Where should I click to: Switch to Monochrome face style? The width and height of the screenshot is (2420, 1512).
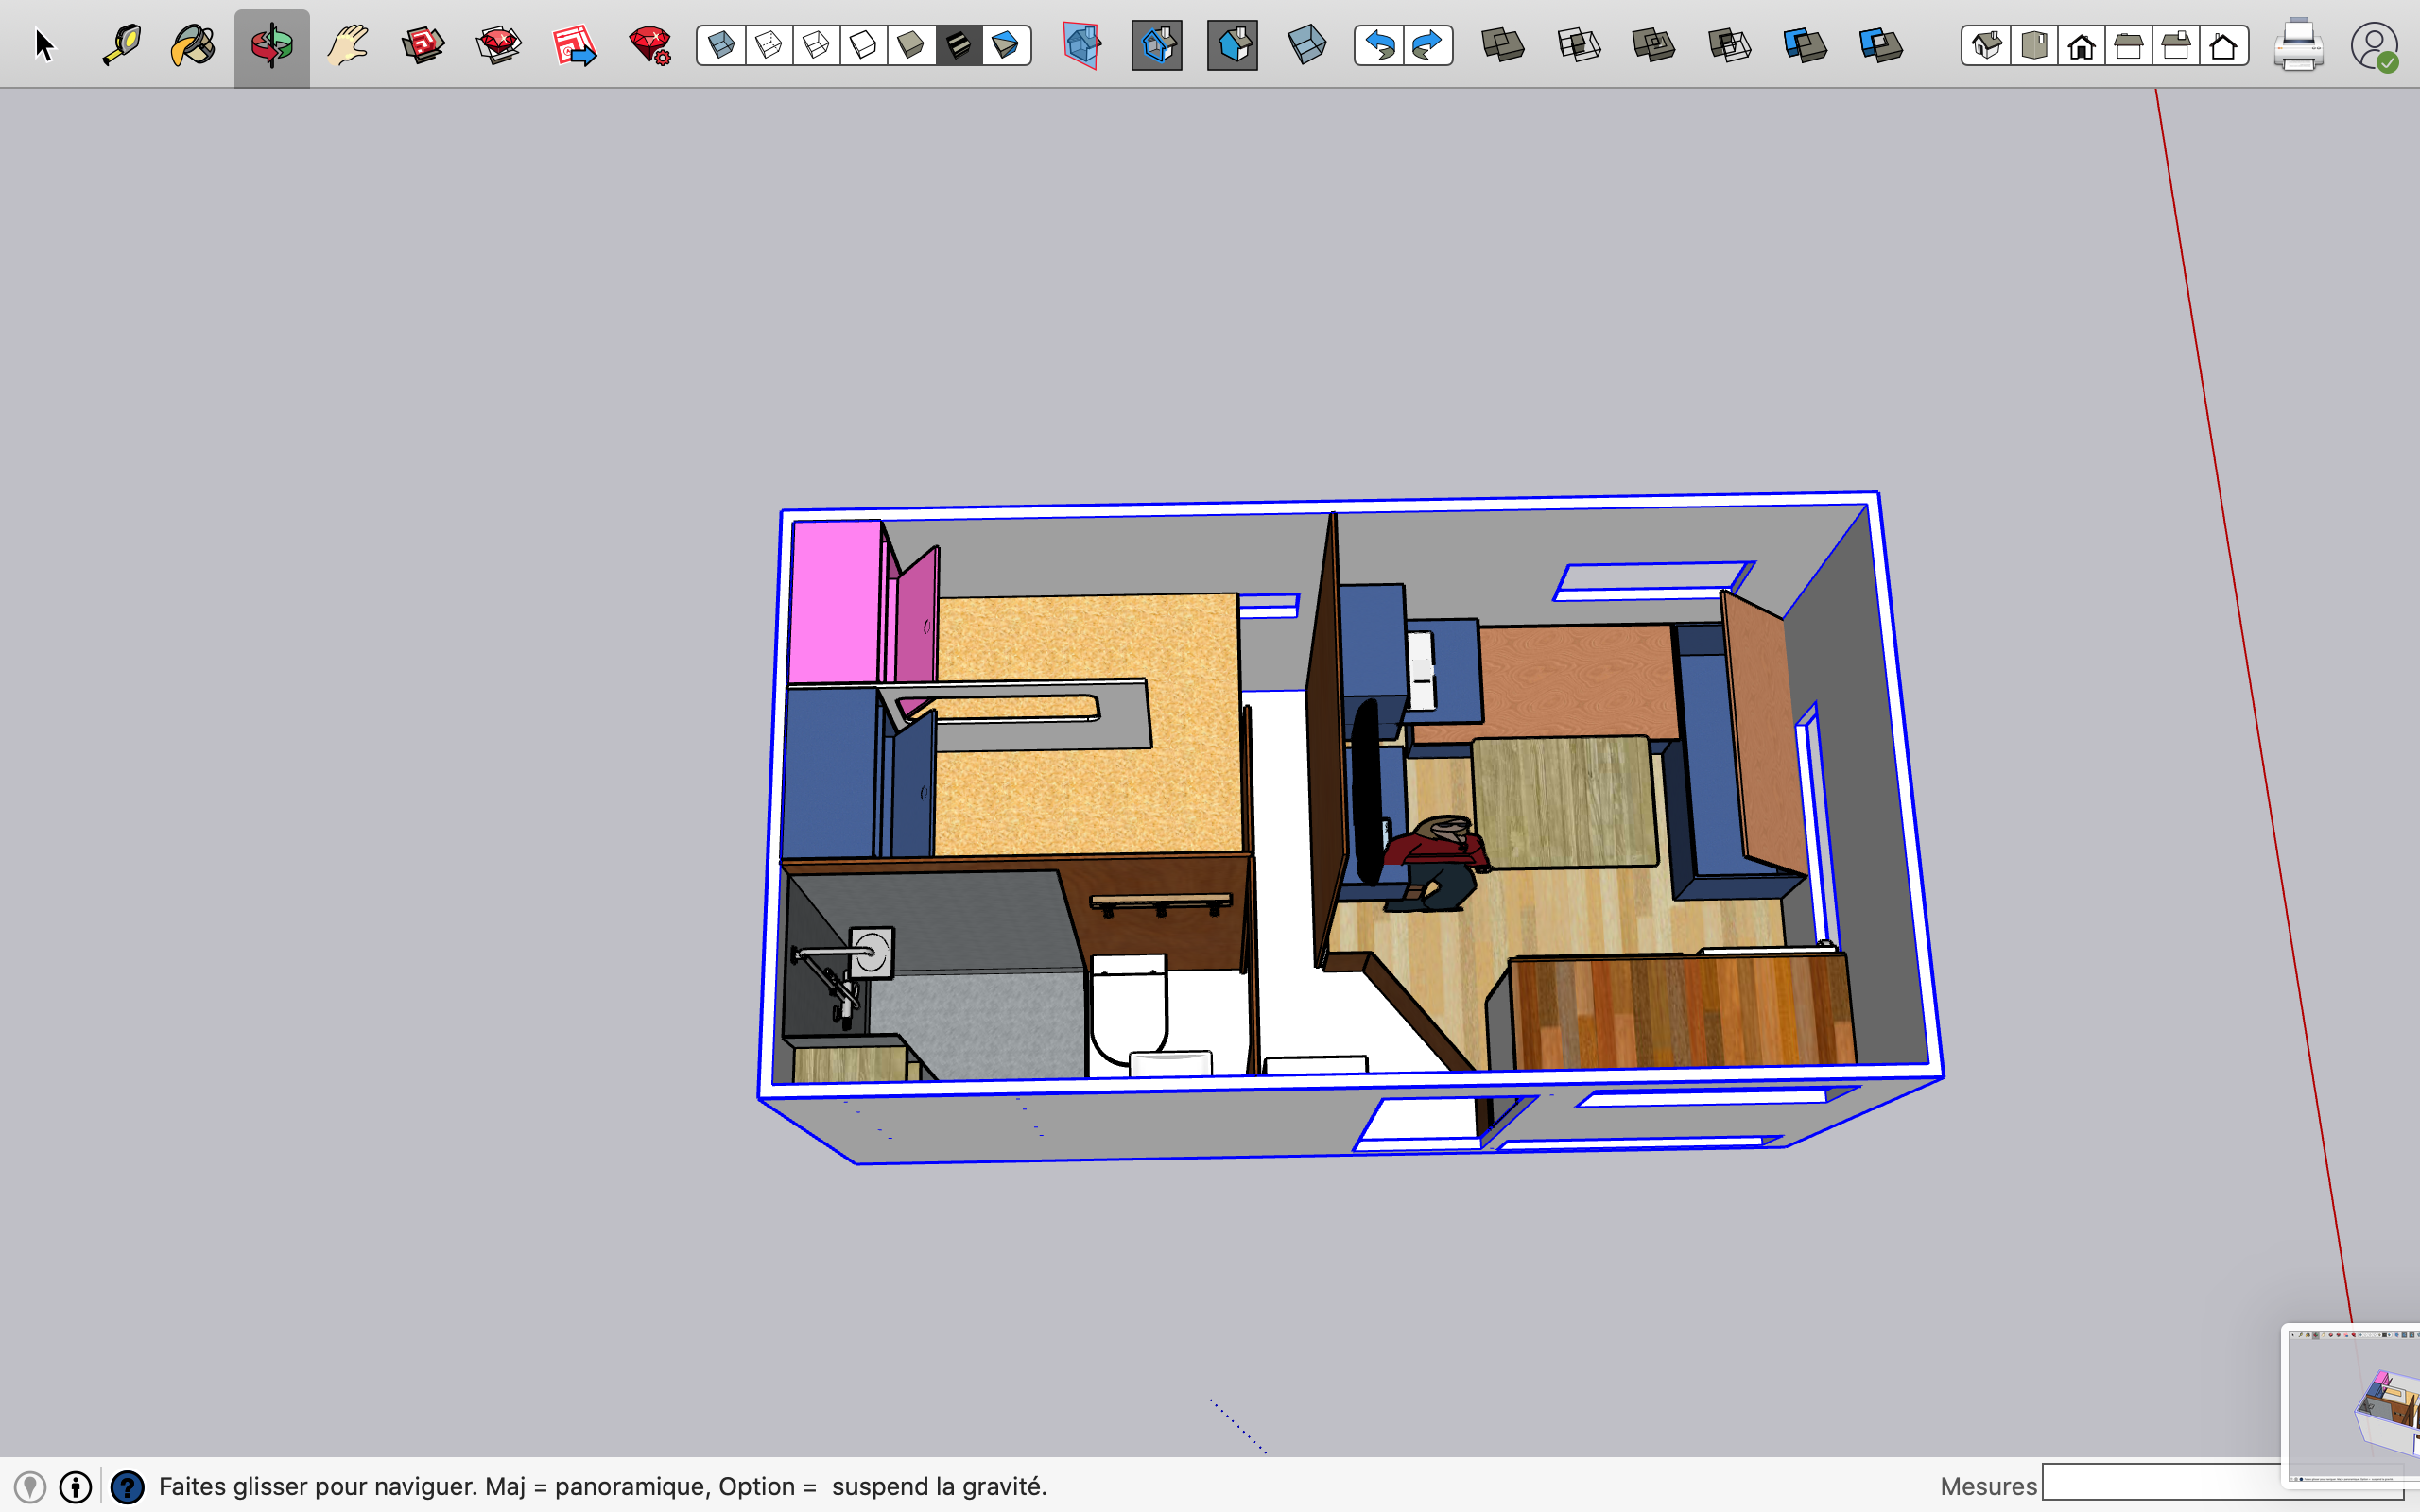(x=1005, y=46)
